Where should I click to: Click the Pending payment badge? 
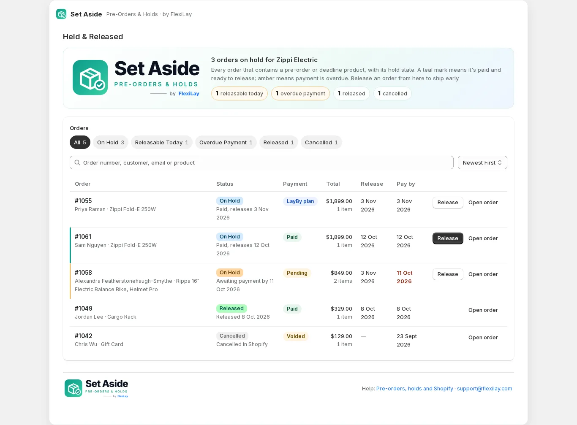297,273
